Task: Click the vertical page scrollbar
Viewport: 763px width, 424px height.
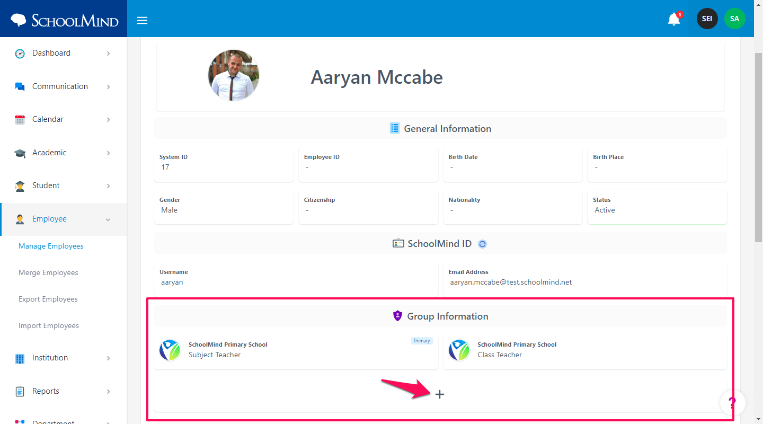Action: pyautogui.click(x=758, y=148)
